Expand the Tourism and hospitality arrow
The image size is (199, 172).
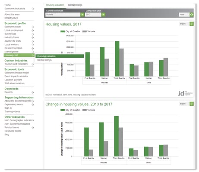pyautogui.click(x=33, y=64)
